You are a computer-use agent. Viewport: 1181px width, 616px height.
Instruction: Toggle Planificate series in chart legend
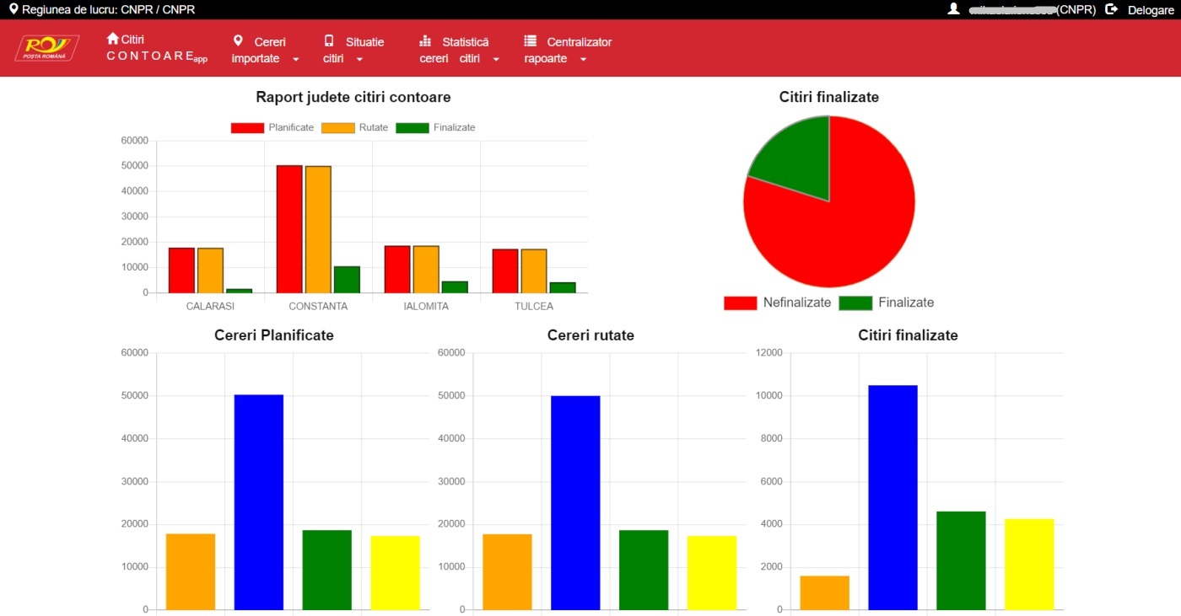(x=247, y=128)
